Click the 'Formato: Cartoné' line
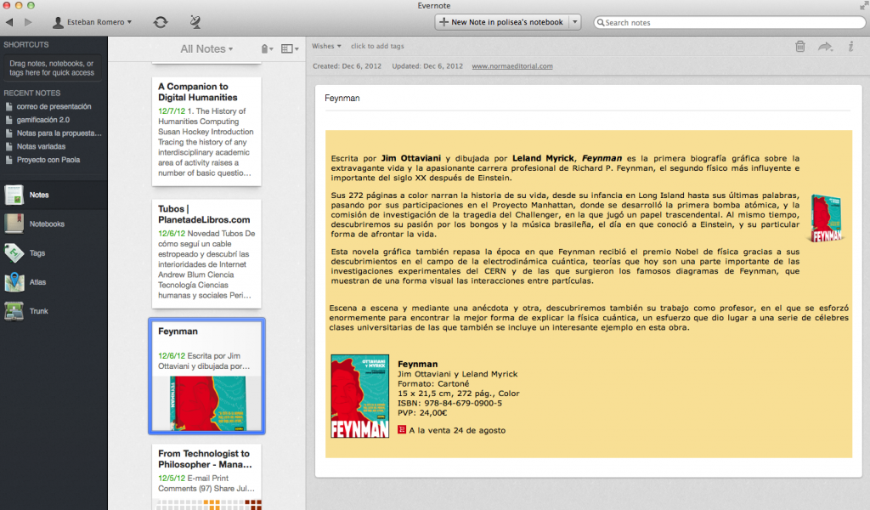Screen dimensions: 870x510 click(433, 383)
